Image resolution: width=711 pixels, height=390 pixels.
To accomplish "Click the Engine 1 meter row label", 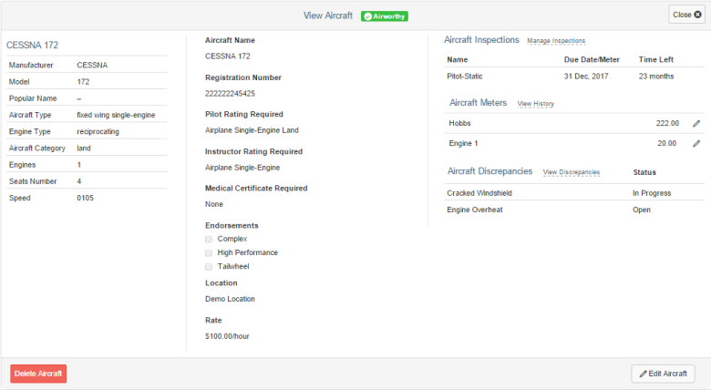I will tap(463, 143).
